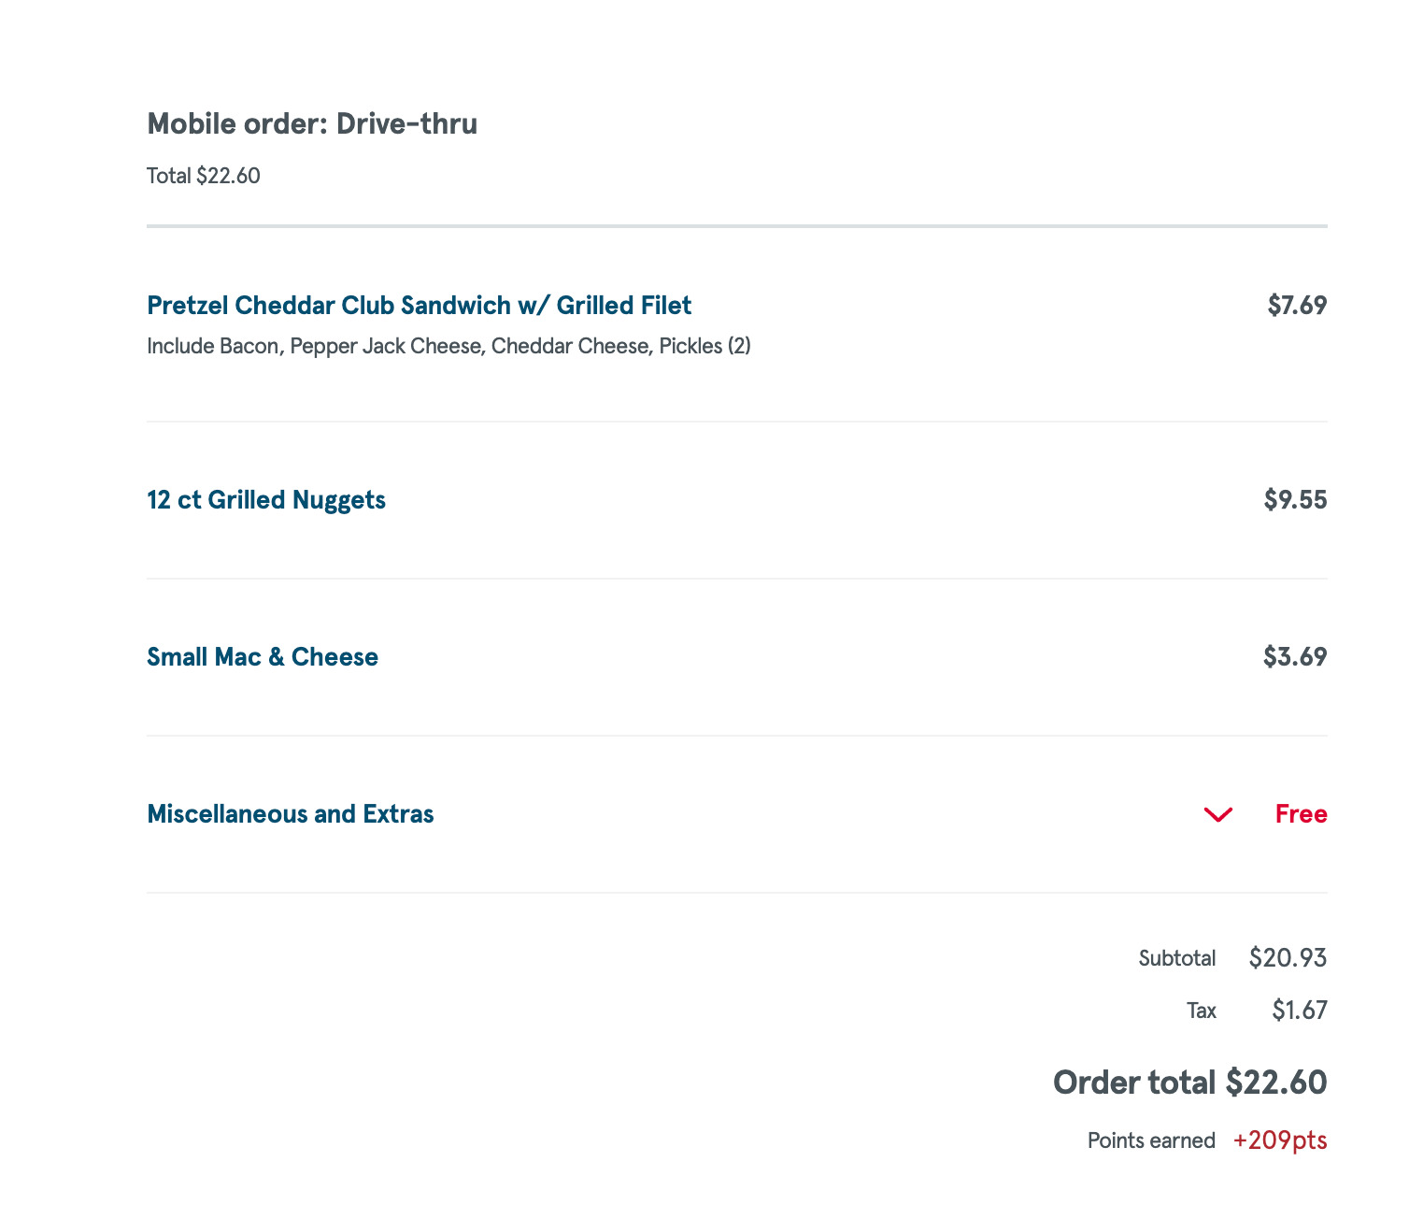Image resolution: width=1409 pixels, height=1219 pixels.
Task: Click the sandwich customization text with Bacon
Action: coord(448,347)
